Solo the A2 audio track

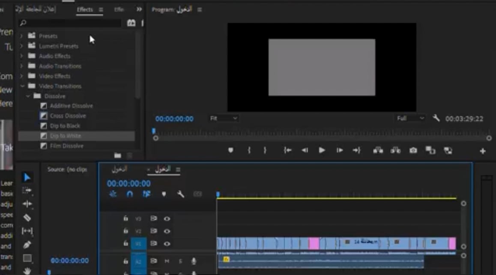tap(180, 261)
